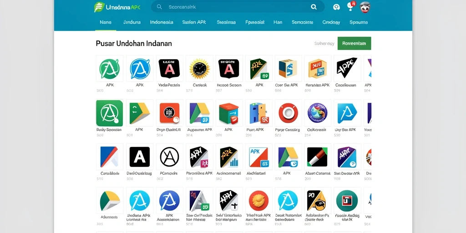466x233 pixels.
Task: Open green yellow grey triangle icon 'Adunesta'
Action: tap(110, 201)
